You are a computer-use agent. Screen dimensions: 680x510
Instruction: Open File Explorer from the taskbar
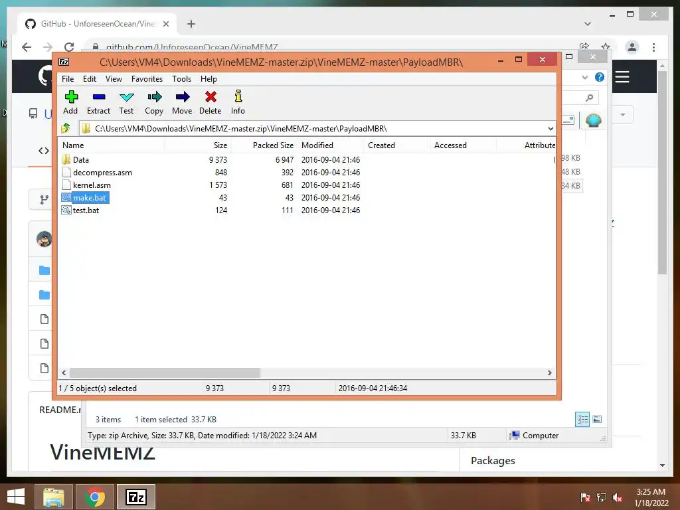point(54,497)
